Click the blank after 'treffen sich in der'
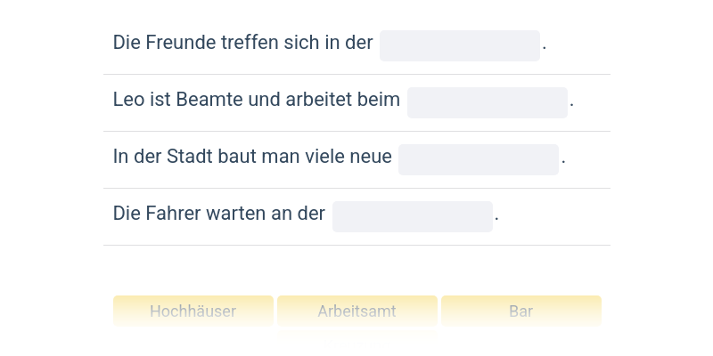Screen dimensions: 713x356 [x=459, y=45]
